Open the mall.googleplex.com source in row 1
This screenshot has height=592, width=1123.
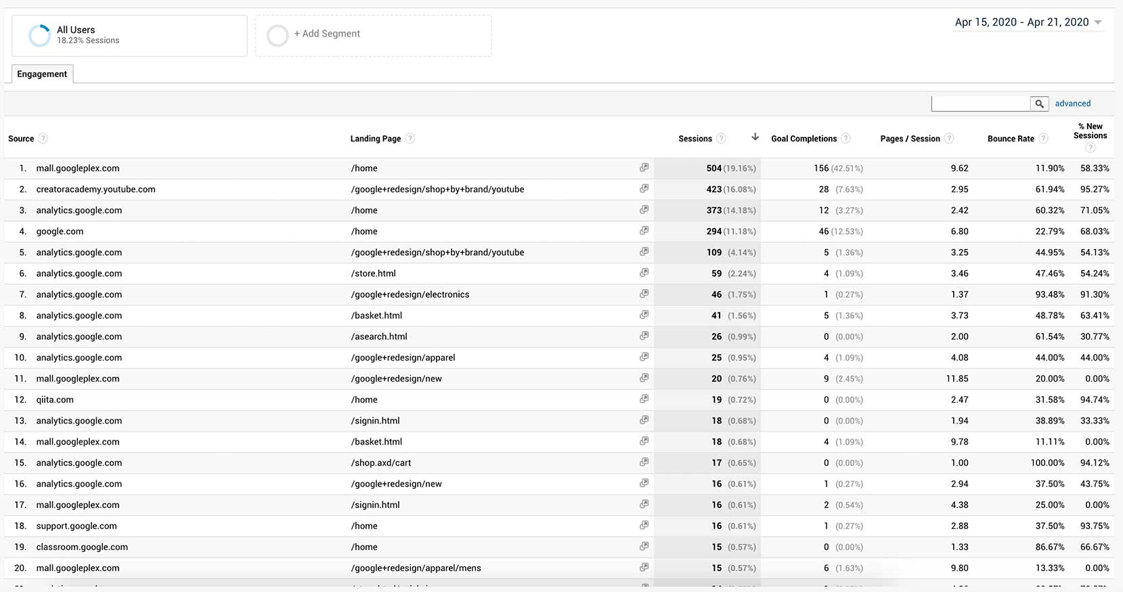[x=78, y=168]
